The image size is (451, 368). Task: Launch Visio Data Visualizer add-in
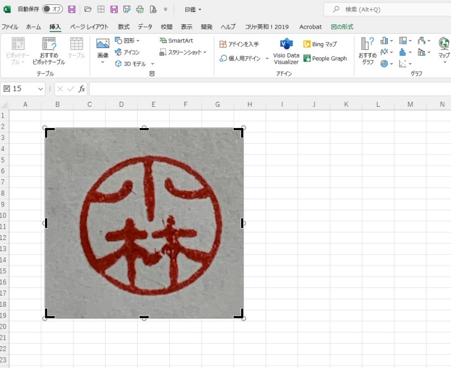pos(286,51)
